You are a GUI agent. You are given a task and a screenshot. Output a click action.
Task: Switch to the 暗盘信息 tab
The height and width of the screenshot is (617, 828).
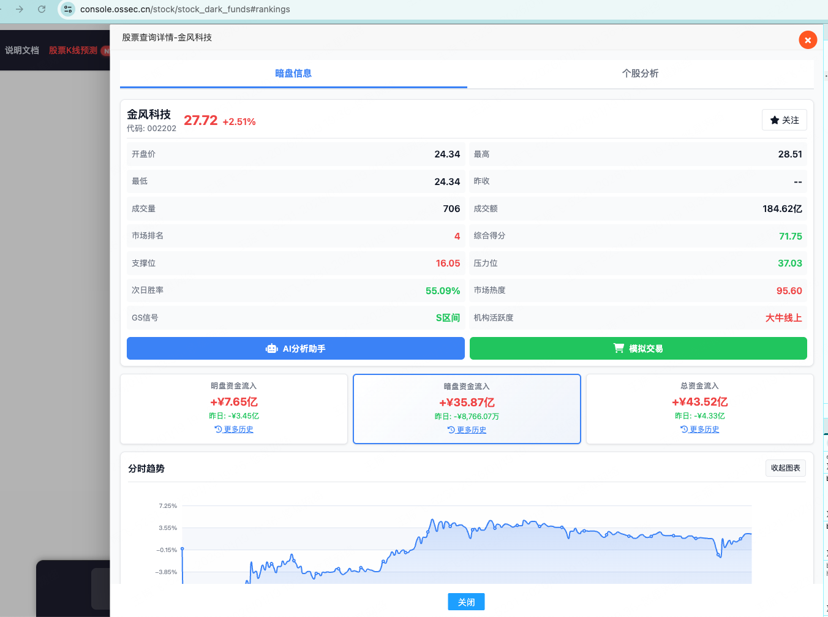(293, 74)
